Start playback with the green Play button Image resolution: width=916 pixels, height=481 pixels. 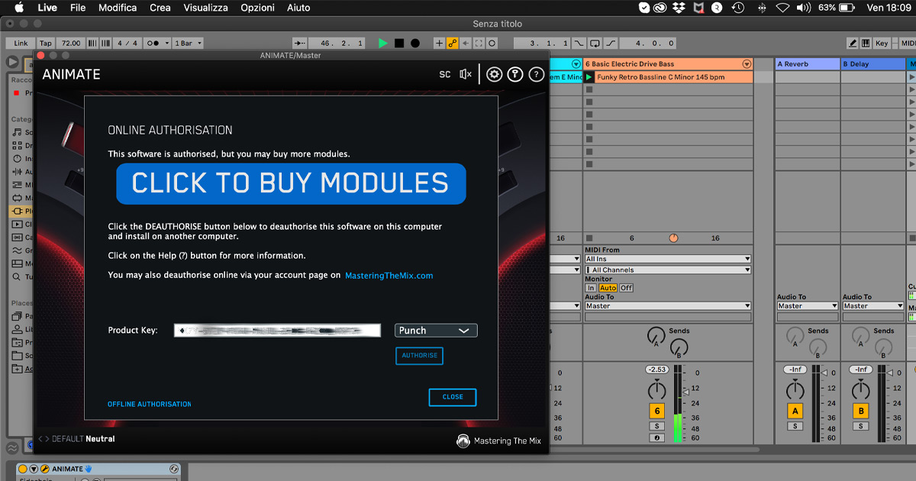point(383,44)
